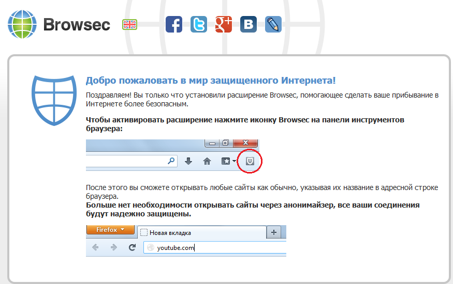Click the reload page arrow

pos(132,247)
